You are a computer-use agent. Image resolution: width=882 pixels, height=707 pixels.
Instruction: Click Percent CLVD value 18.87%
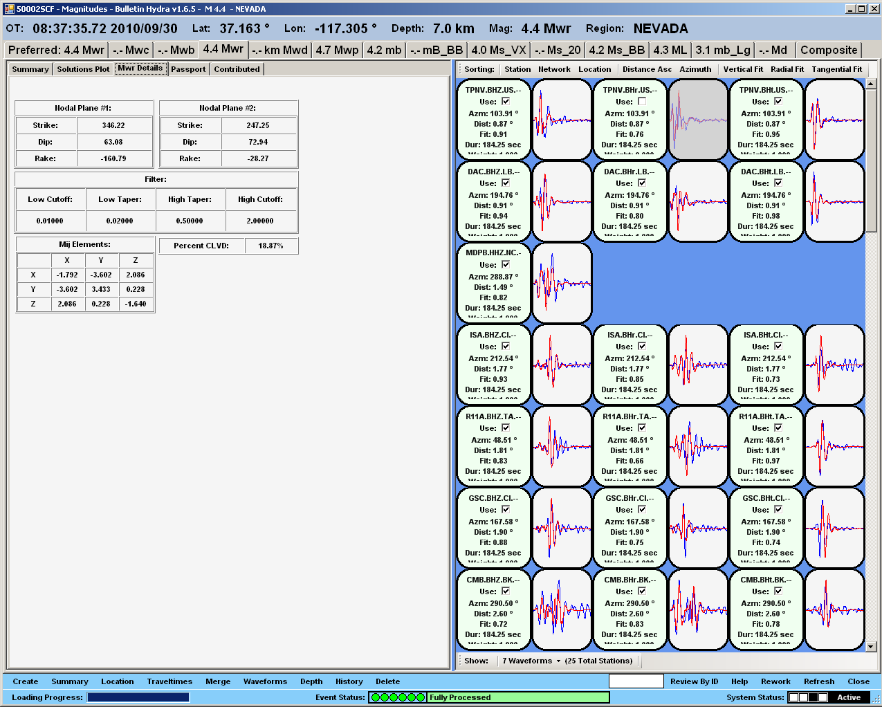click(x=270, y=246)
